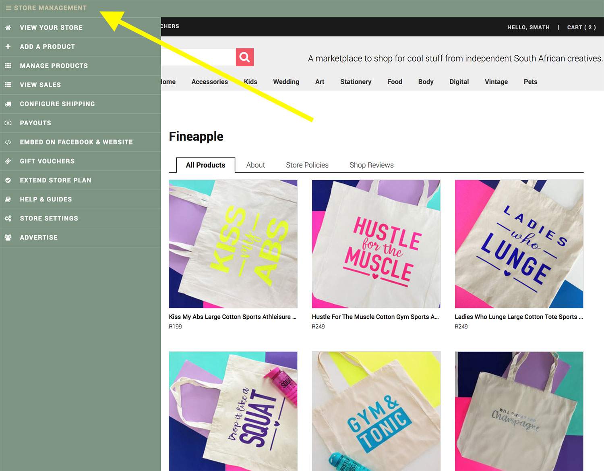Select the View Your Store home icon

pyautogui.click(x=8, y=27)
